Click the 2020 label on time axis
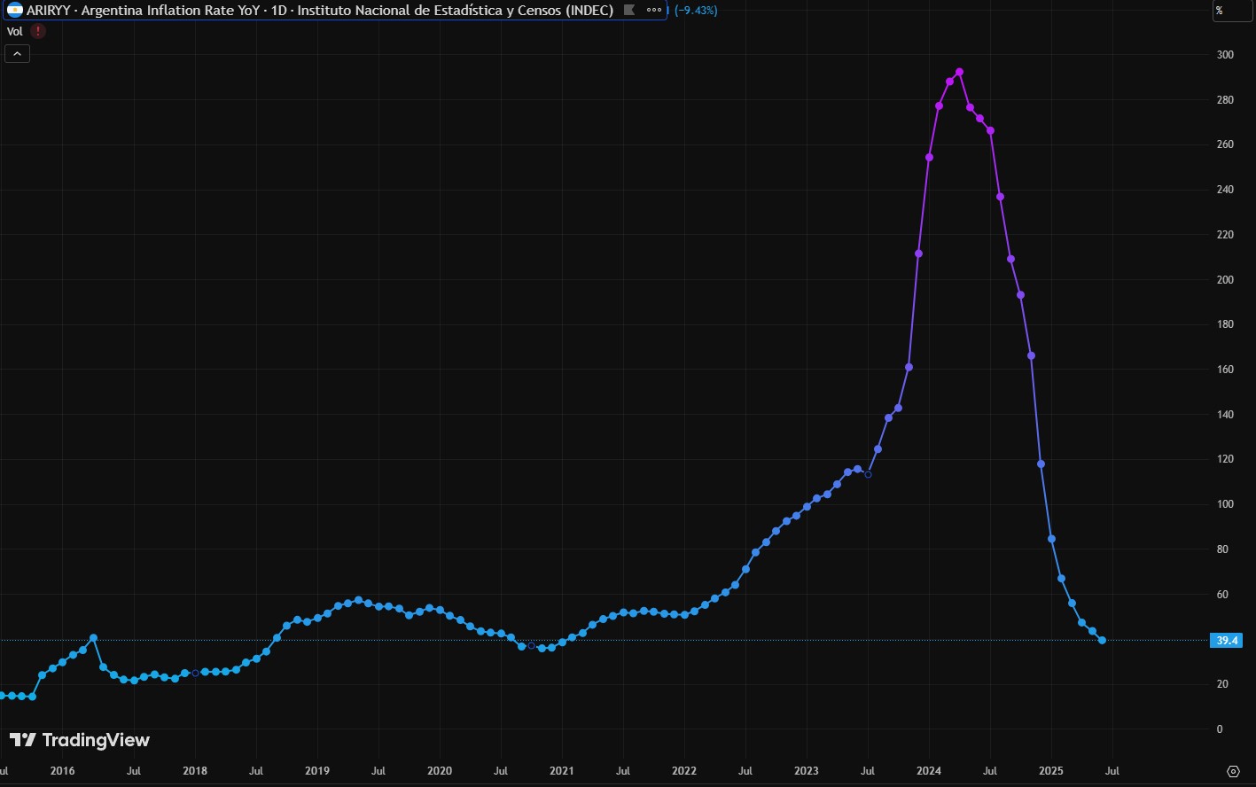Image resolution: width=1256 pixels, height=787 pixels. [440, 771]
